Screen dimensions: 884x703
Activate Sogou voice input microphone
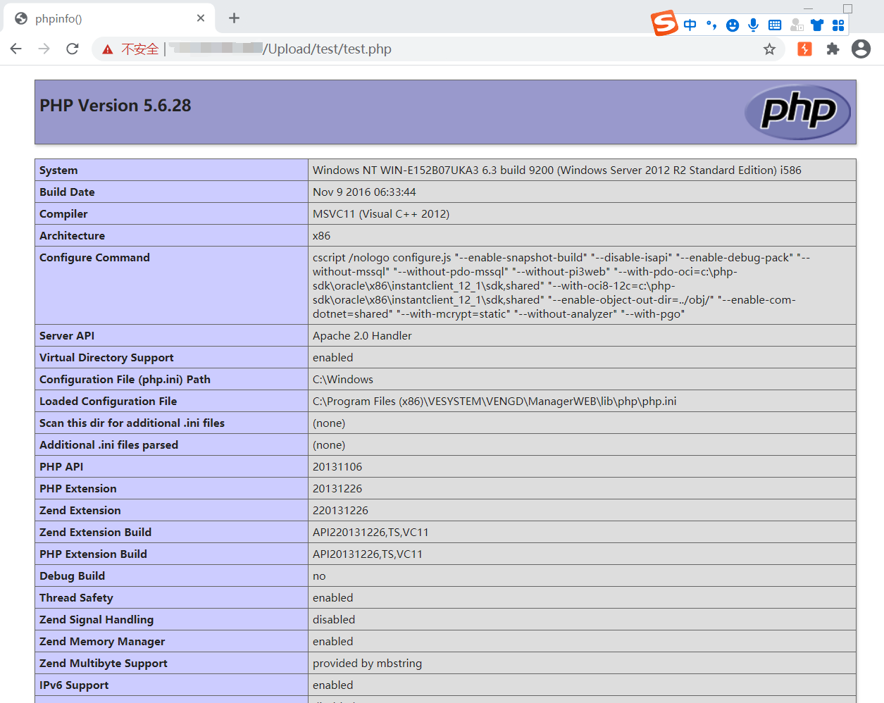click(x=754, y=25)
